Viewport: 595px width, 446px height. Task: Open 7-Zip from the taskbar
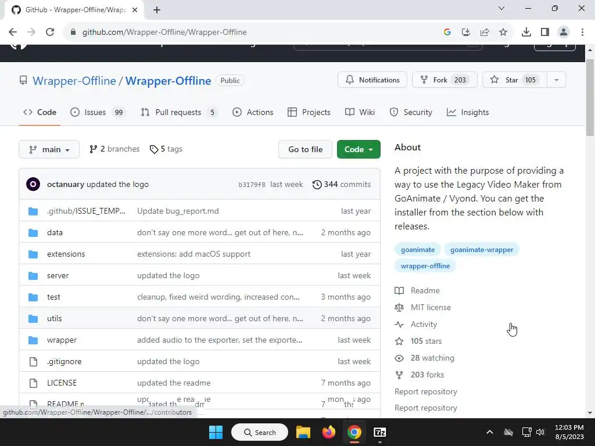380,432
